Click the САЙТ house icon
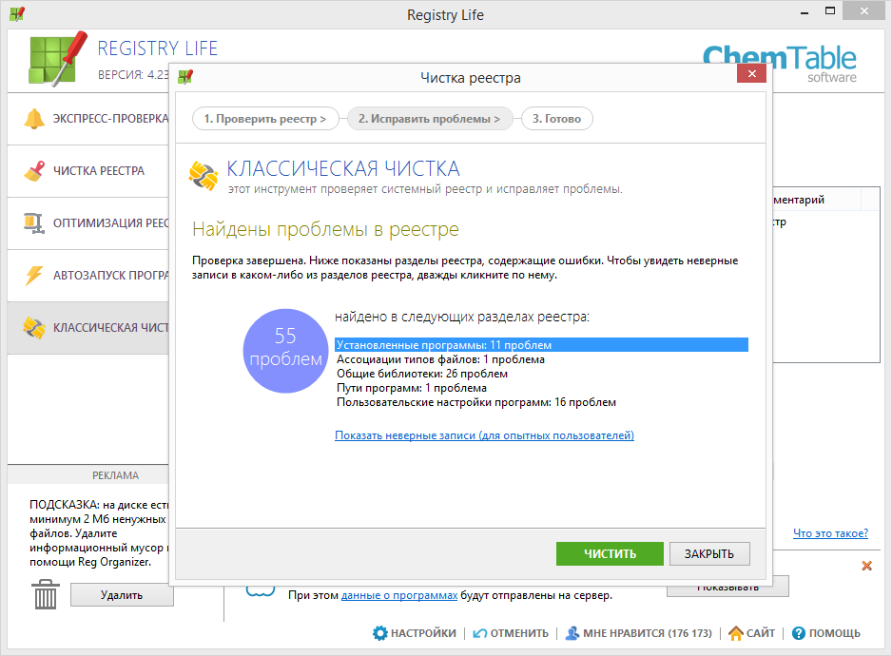 click(x=735, y=632)
